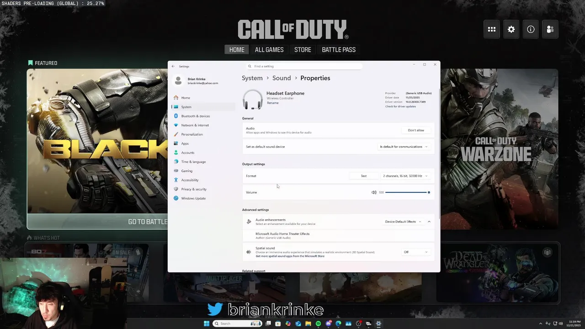Open Microsoft Store from the taskbar
Screen dimensions: 585x329
click(x=278, y=324)
